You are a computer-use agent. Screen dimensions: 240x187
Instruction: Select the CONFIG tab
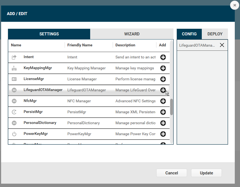coord(189,34)
